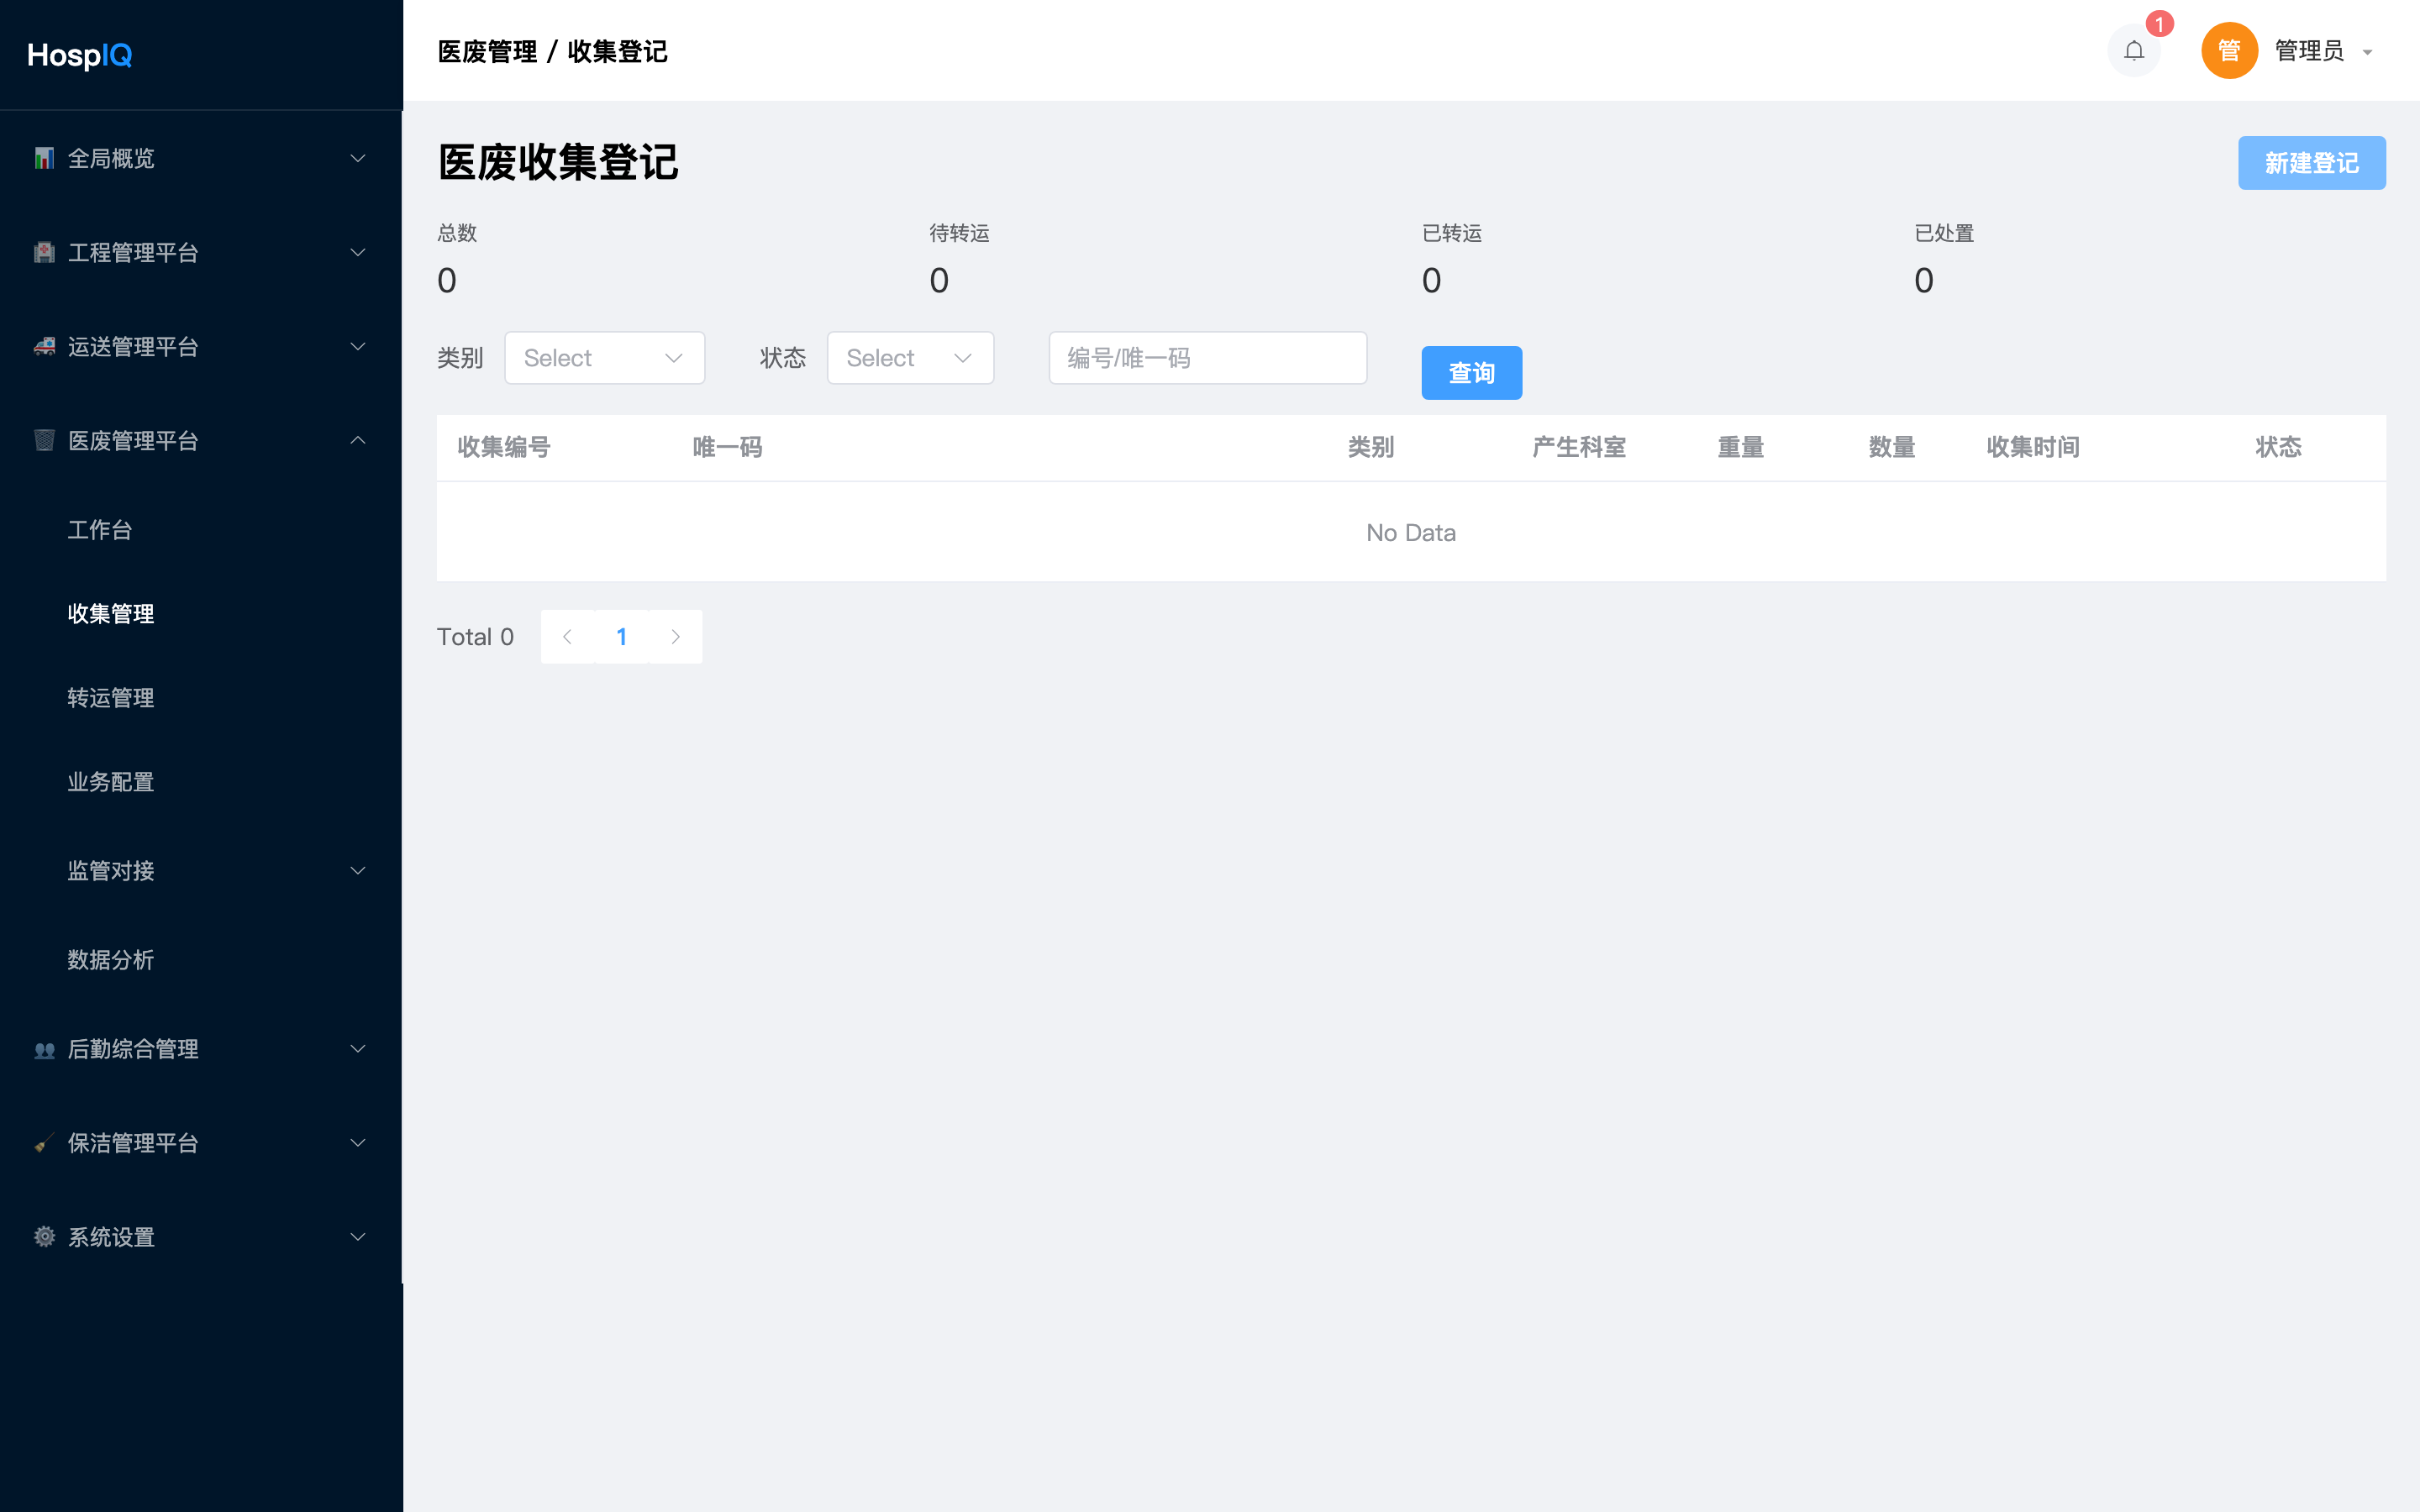Viewport: 2420px width, 1512px height.
Task: Click the 已处置 statistic label
Action: pos(1944,233)
